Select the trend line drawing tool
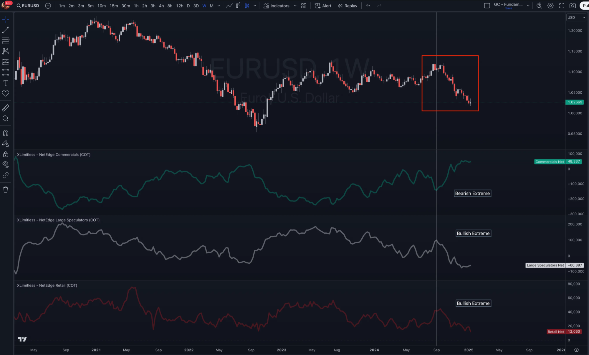 pos(6,30)
